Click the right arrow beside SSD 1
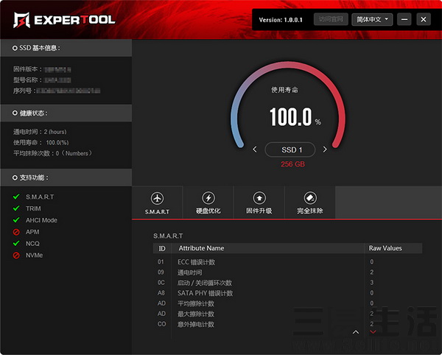This screenshot has height=355, width=442. click(x=325, y=150)
